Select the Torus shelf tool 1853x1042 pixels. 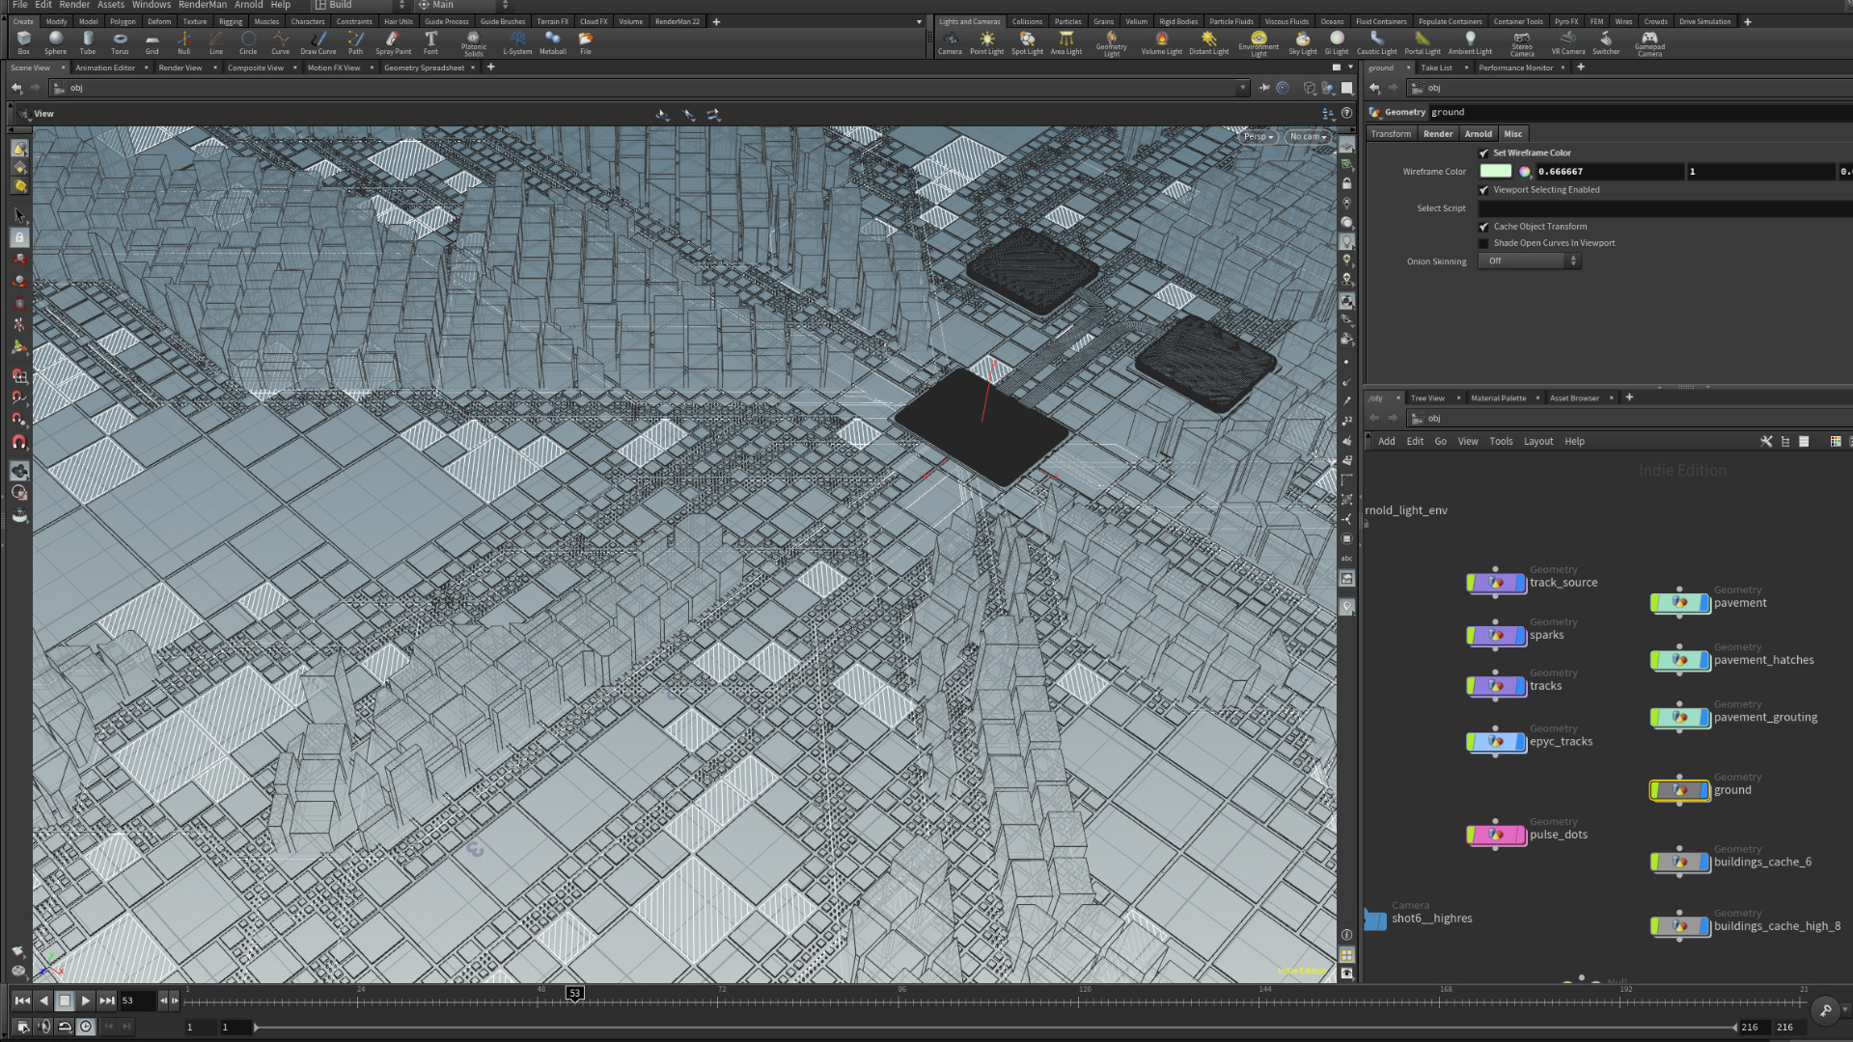[x=120, y=42]
